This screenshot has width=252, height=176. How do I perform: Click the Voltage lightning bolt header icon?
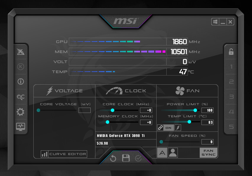tap(50, 91)
